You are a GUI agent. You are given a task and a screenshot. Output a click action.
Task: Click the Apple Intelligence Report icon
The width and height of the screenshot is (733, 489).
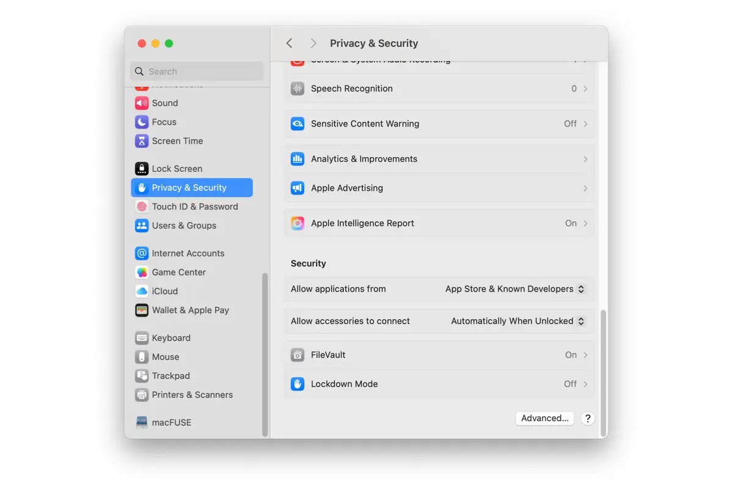pyautogui.click(x=297, y=223)
